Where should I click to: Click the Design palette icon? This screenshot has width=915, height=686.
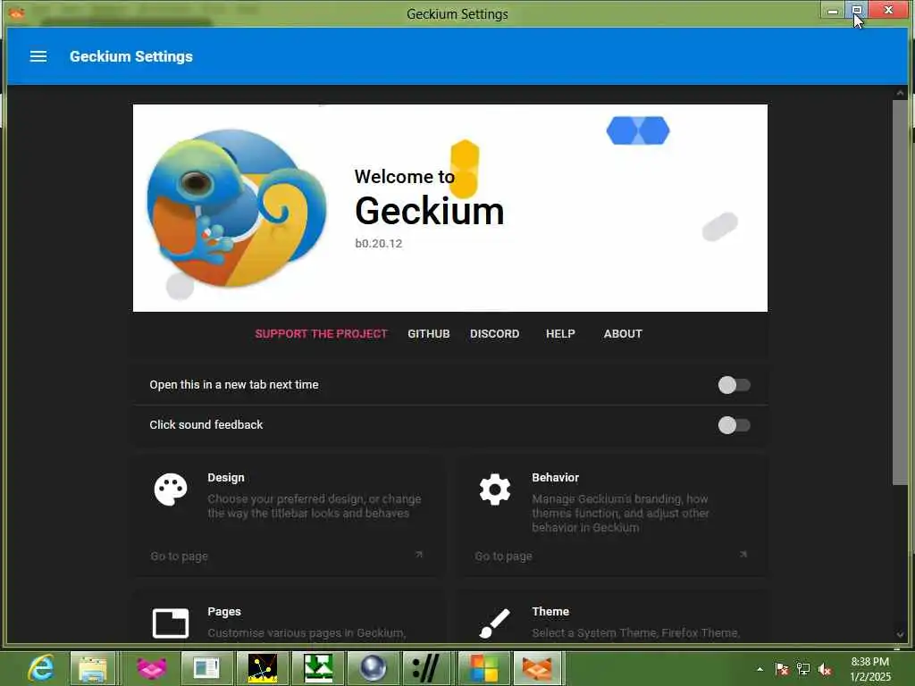[x=171, y=489]
